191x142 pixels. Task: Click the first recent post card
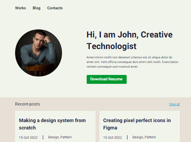pos(55,126)
